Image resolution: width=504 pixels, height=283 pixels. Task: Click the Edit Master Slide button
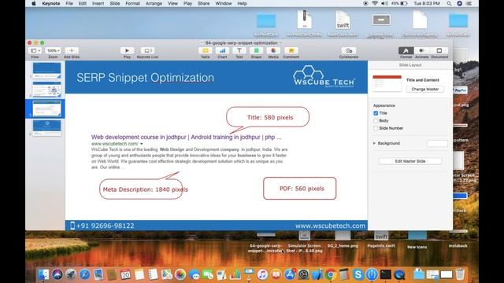(x=410, y=161)
